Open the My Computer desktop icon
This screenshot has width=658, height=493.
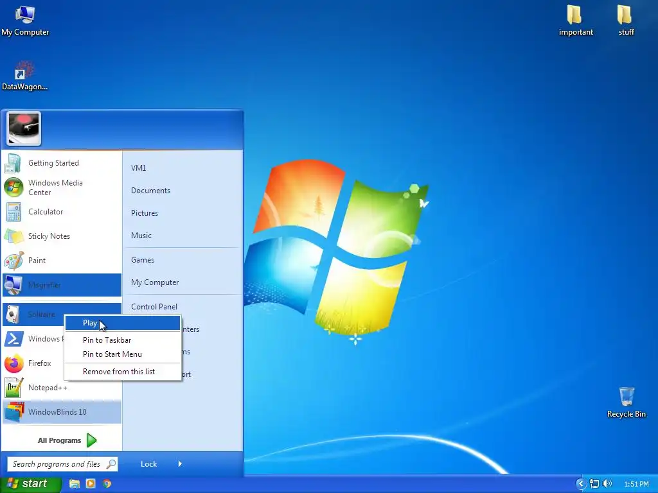25,21
